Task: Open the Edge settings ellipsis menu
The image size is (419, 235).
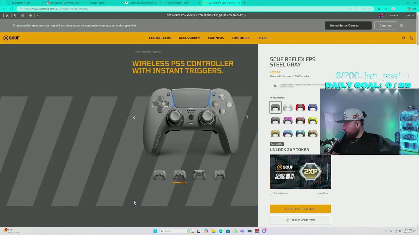Action: tap(401, 9)
